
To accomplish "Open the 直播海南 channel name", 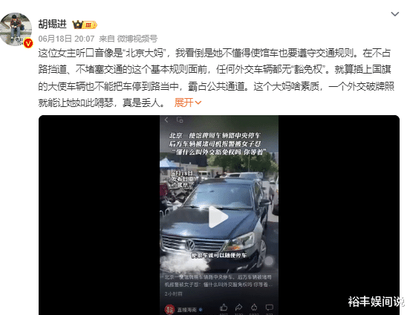I will (x=186, y=310).
